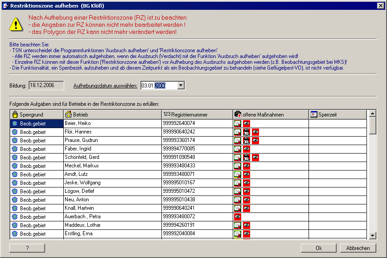Screen dimensions: 387x258
Task: Select the Schönfeld, Gerd cell
Action: tap(112, 158)
